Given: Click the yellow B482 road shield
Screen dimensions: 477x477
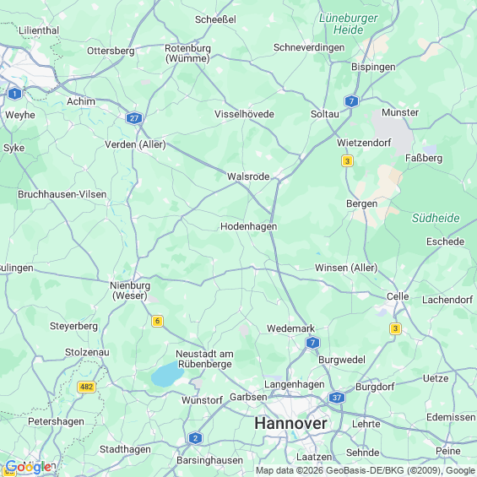Looking at the screenshot, I should (86, 387).
